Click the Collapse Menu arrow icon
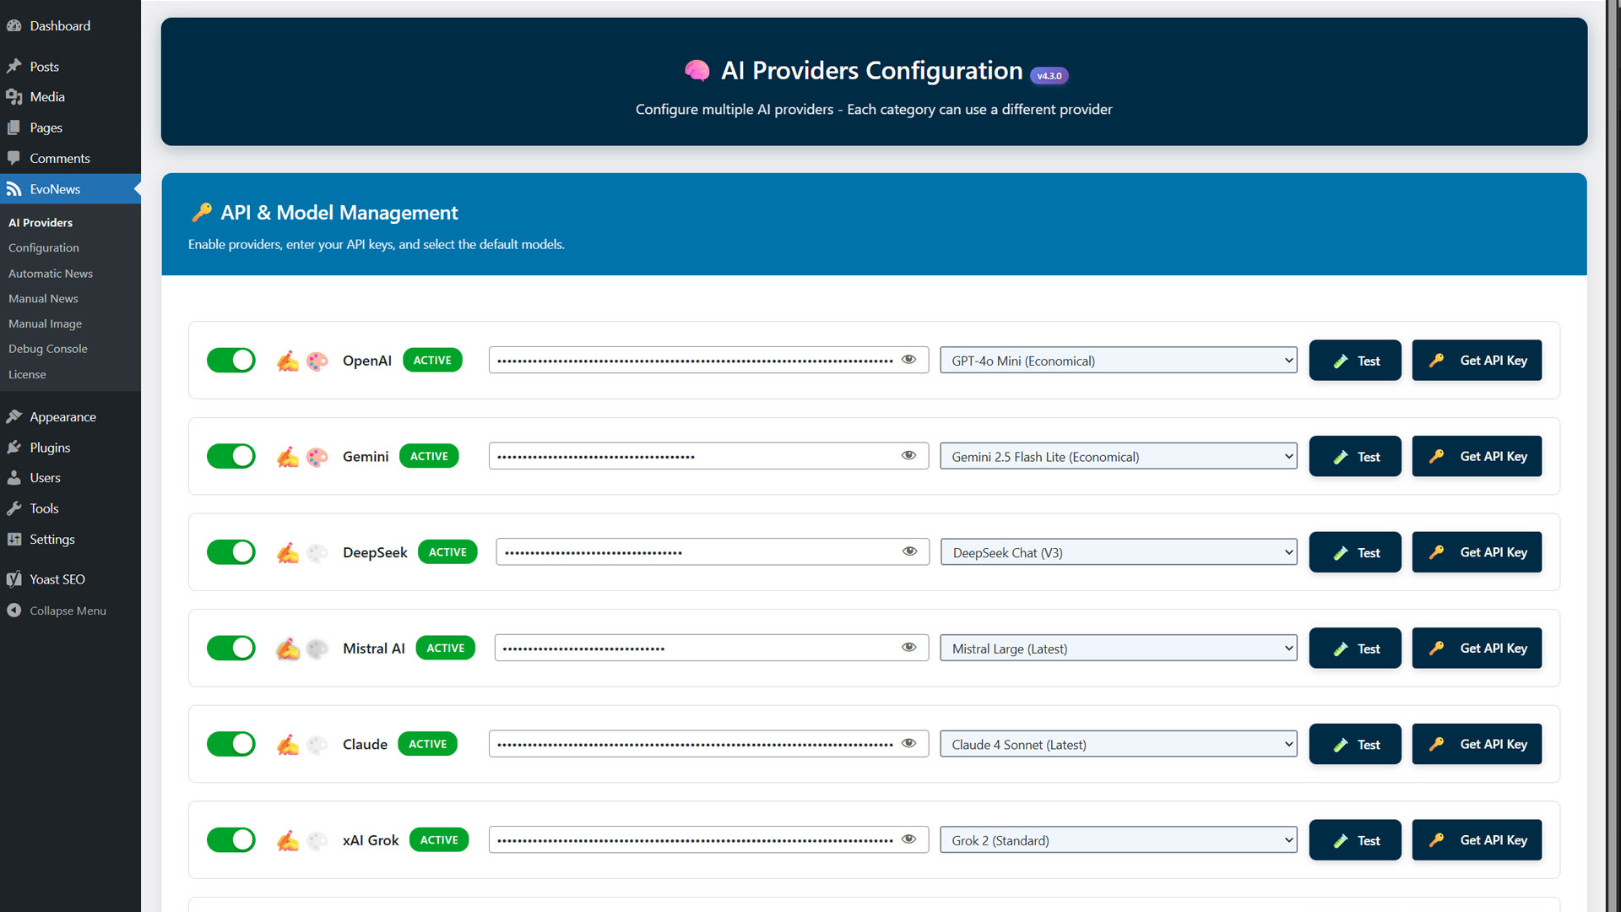Screen dimensions: 1621x912 pos(14,611)
